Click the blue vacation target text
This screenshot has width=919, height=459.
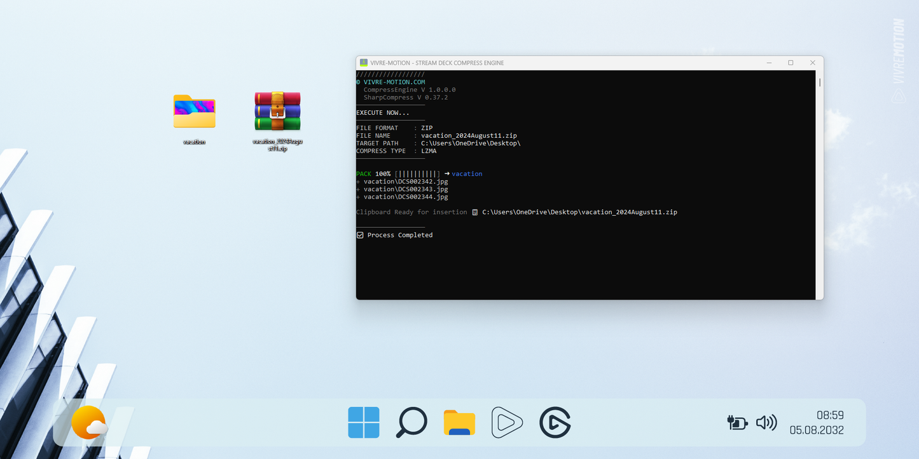pyautogui.click(x=467, y=174)
